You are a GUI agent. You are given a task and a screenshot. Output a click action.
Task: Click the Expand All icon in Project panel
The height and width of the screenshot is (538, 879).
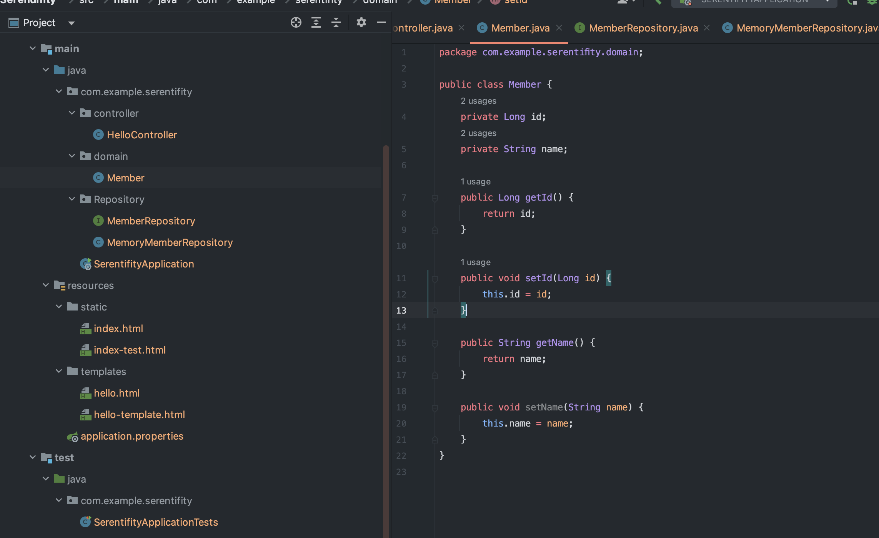pos(316,23)
